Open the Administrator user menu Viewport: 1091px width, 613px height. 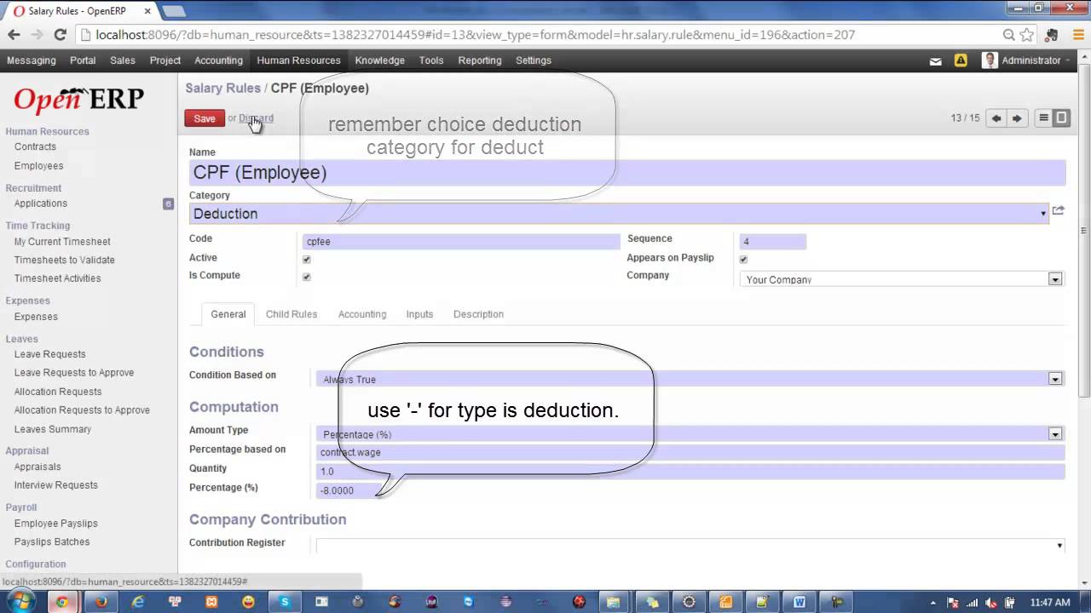pos(1035,60)
